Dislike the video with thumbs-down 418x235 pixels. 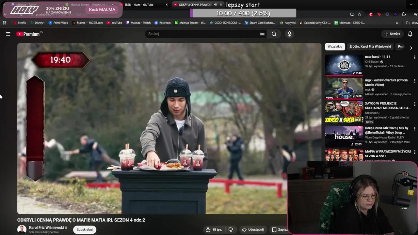coord(231,230)
